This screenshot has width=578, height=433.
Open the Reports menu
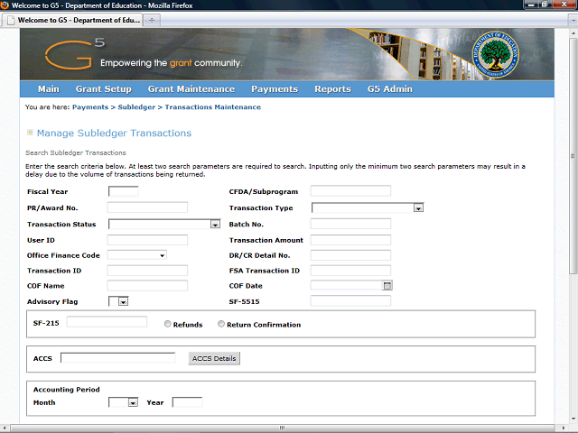[x=332, y=89]
